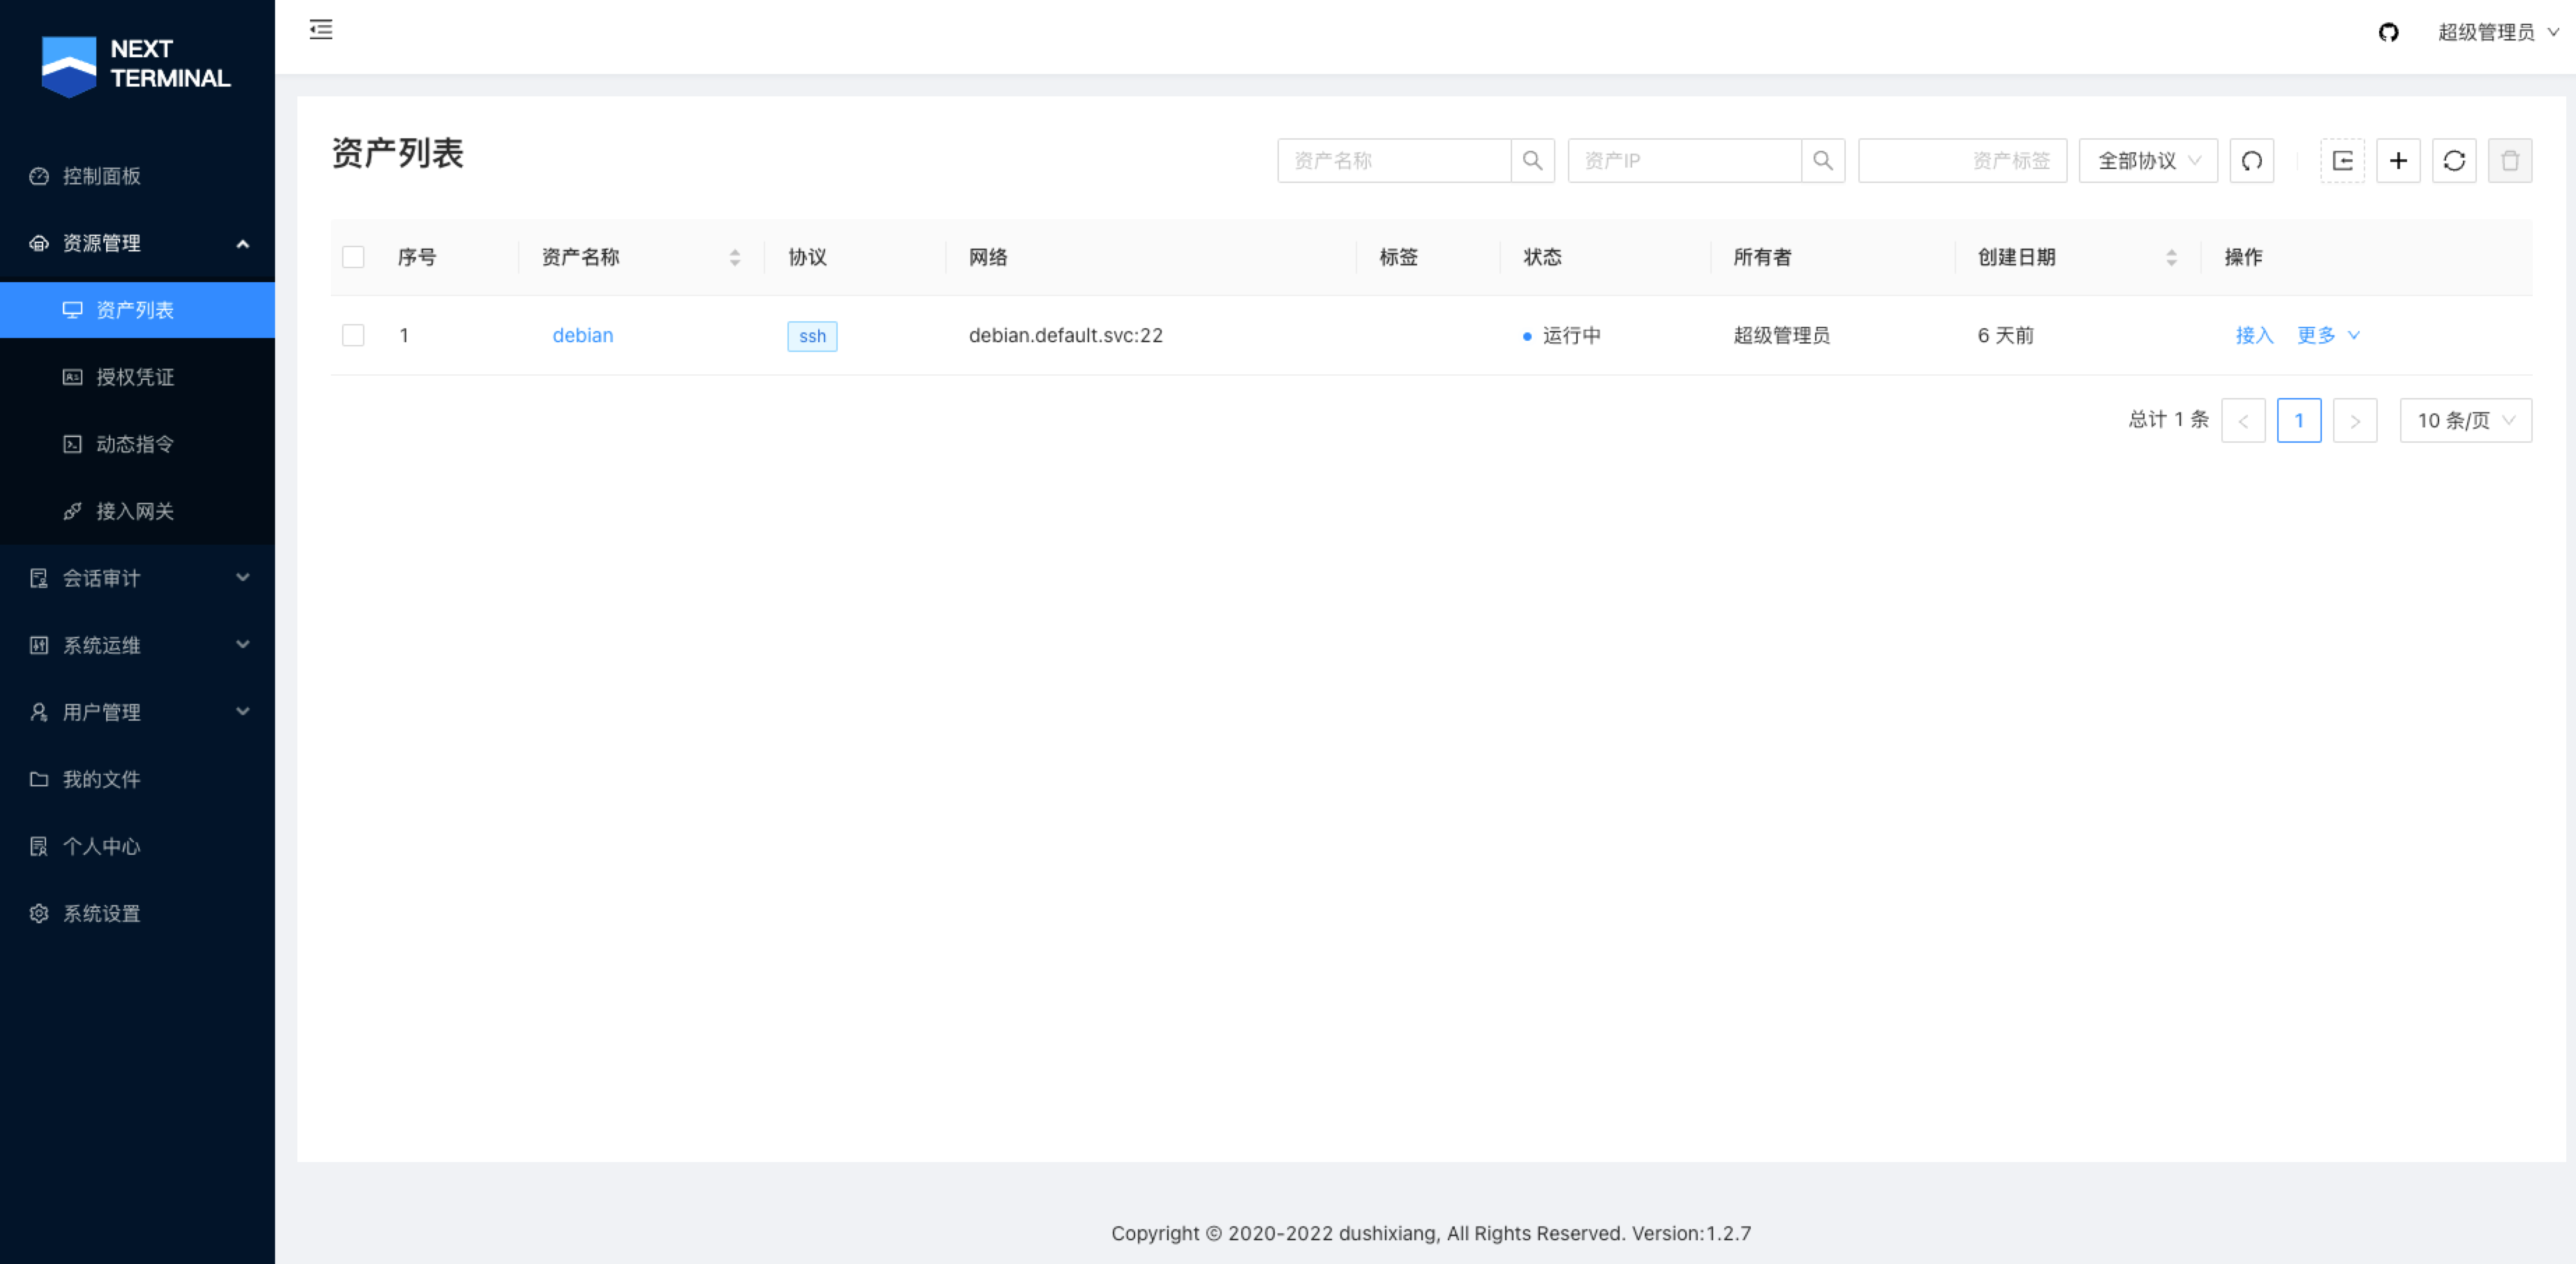Click the trash delete icon
The image size is (2576, 1264).
(2510, 161)
